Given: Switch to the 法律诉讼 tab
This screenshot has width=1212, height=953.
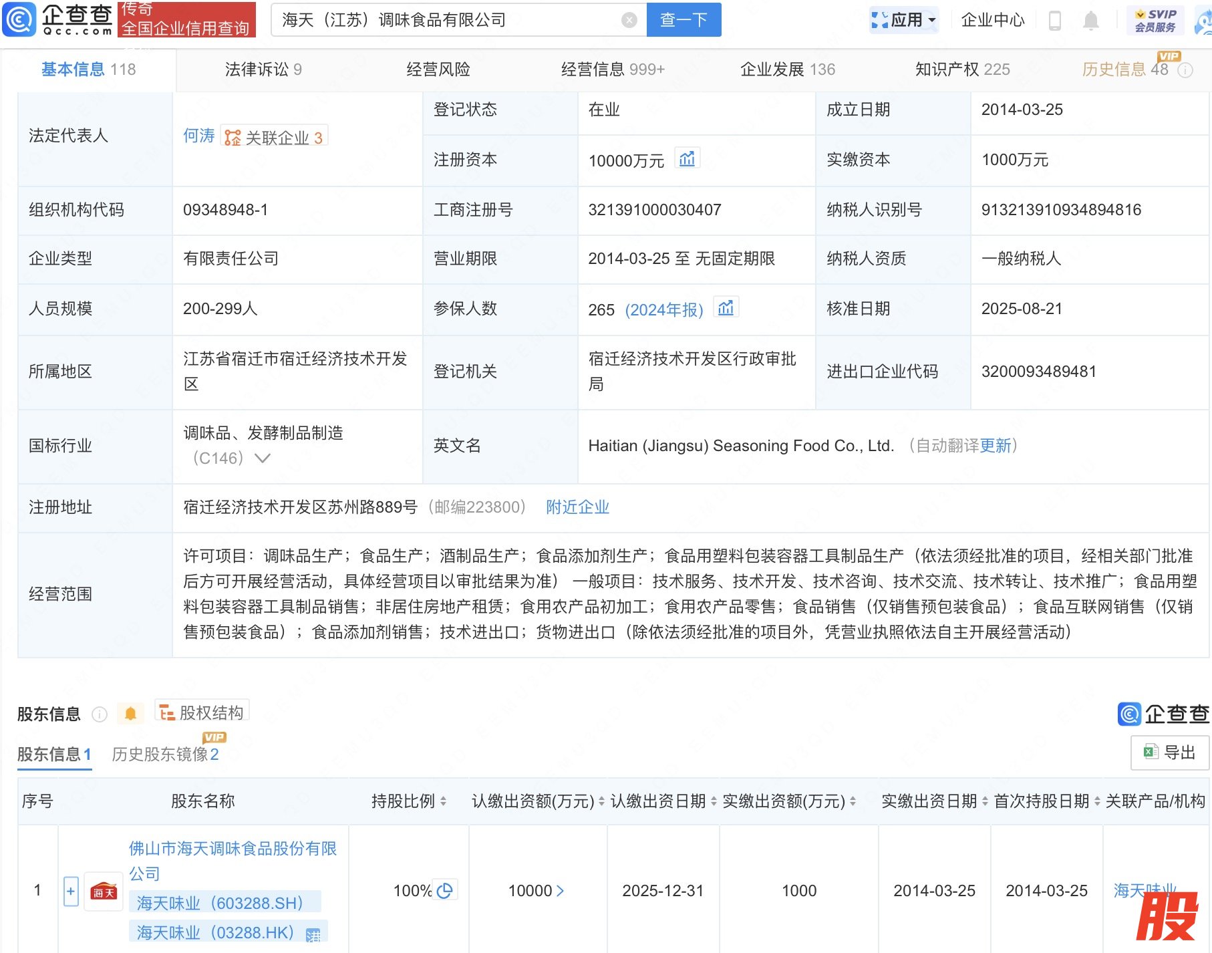Looking at the screenshot, I should point(263,70).
